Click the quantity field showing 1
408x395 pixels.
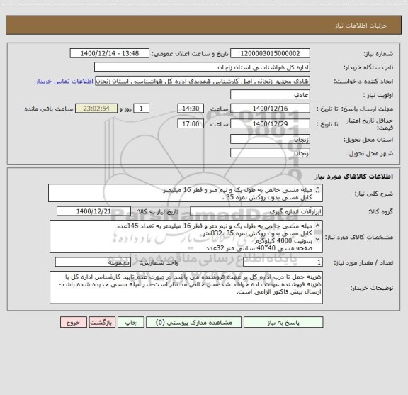(x=283, y=262)
